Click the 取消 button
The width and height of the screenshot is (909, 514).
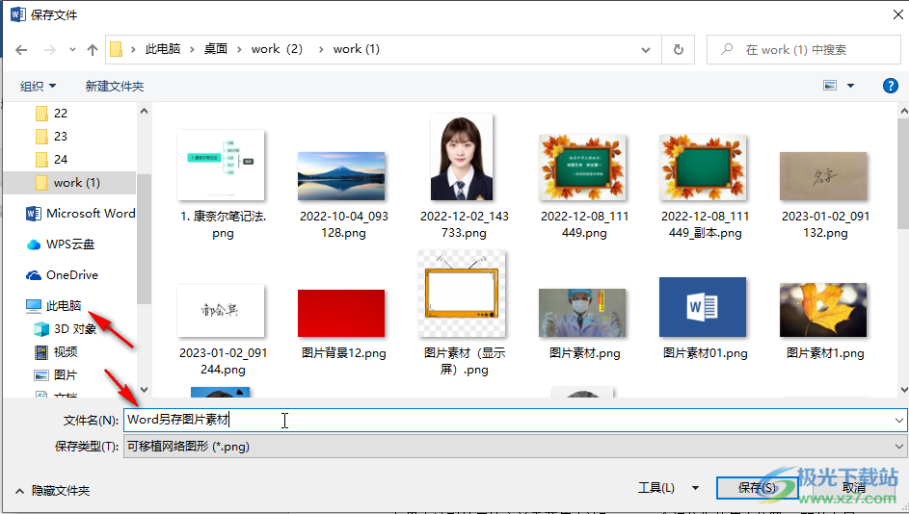click(x=853, y=488)
